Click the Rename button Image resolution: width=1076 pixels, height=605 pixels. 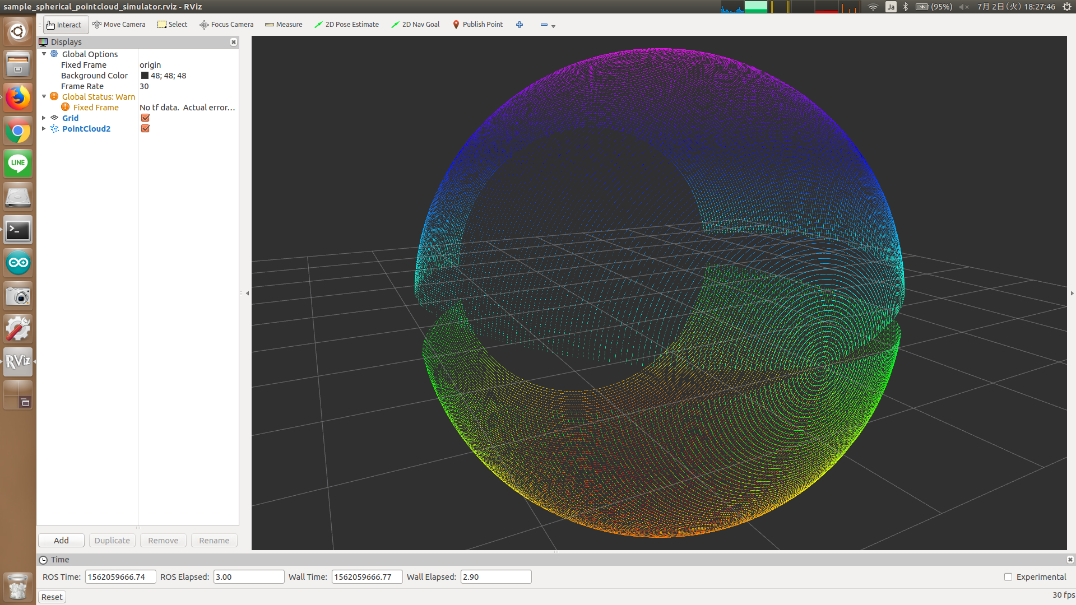214,541
